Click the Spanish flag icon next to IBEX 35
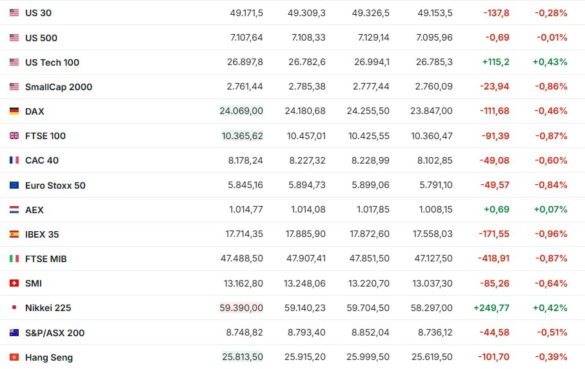The height and width of the screenshot is (369, 585). click(14, 234)
